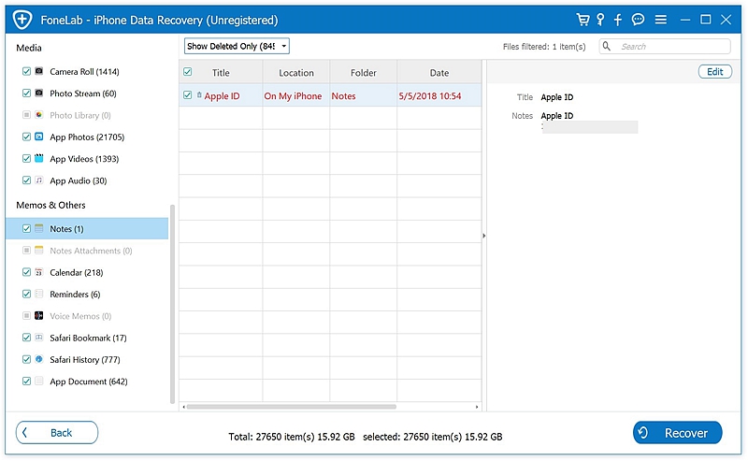Open the Facebook icon in title bar
The height and width of the screenshot is (461, 748).
pyautogui.click(x=618, y=20)
